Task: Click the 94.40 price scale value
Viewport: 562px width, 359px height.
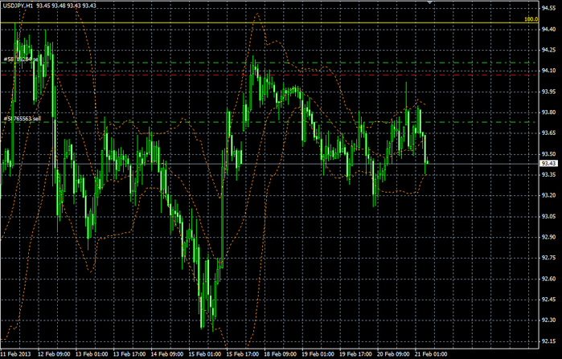Action: point(549,29)
